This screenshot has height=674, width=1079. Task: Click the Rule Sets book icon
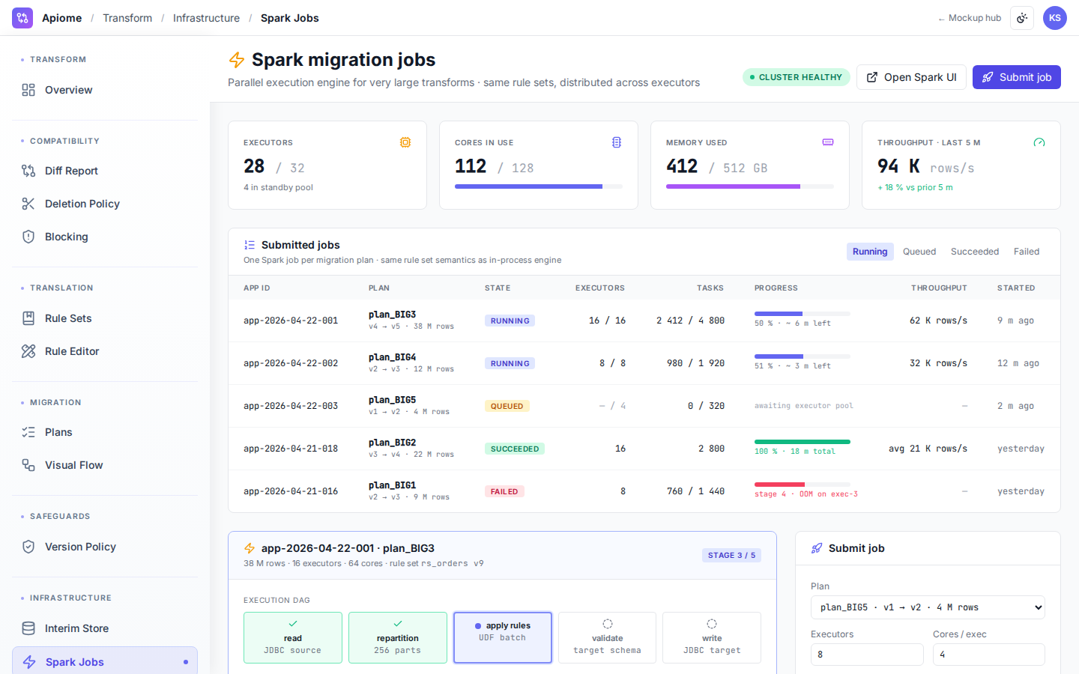[28, 318]
